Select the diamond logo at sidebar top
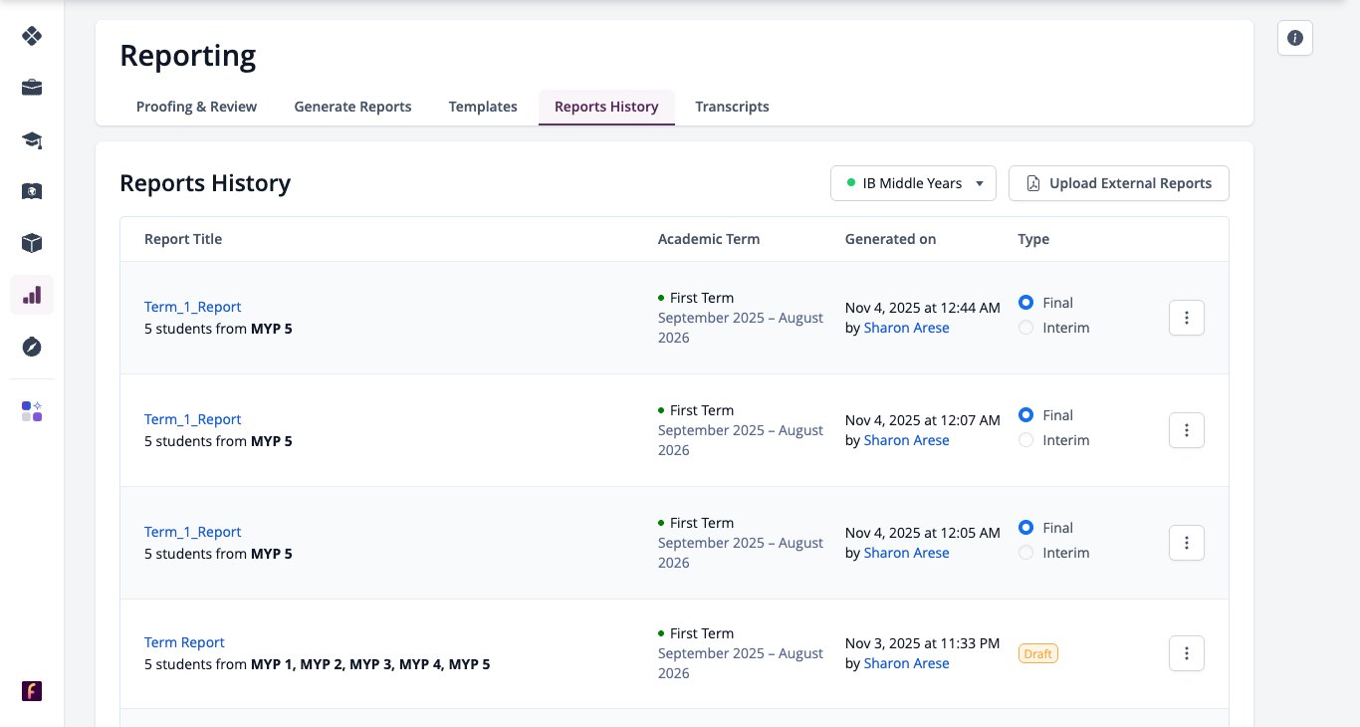This screenshot has width=1360, height=727. coord(32,36)
